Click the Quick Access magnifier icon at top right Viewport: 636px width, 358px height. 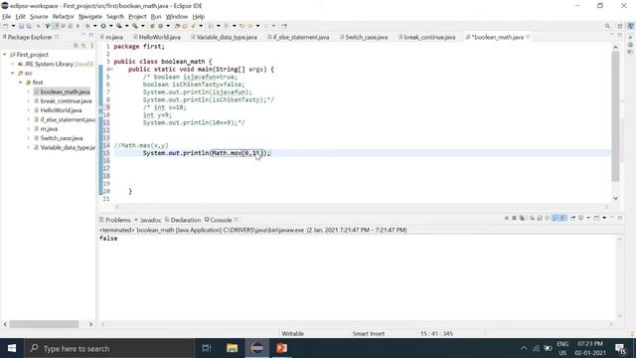coord(607,26)
